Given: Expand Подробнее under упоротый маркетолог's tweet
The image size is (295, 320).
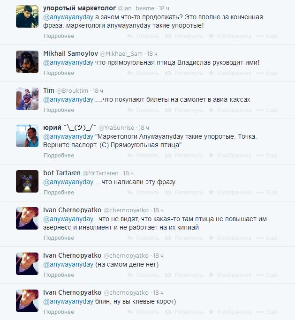Looking at the screenshot, I should [59, 36].
